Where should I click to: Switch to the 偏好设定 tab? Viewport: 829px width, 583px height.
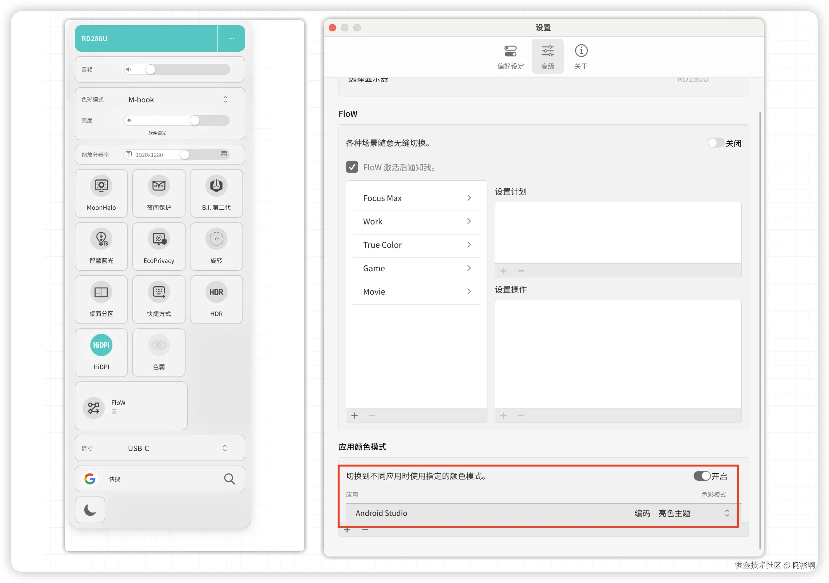pos(510,56)
